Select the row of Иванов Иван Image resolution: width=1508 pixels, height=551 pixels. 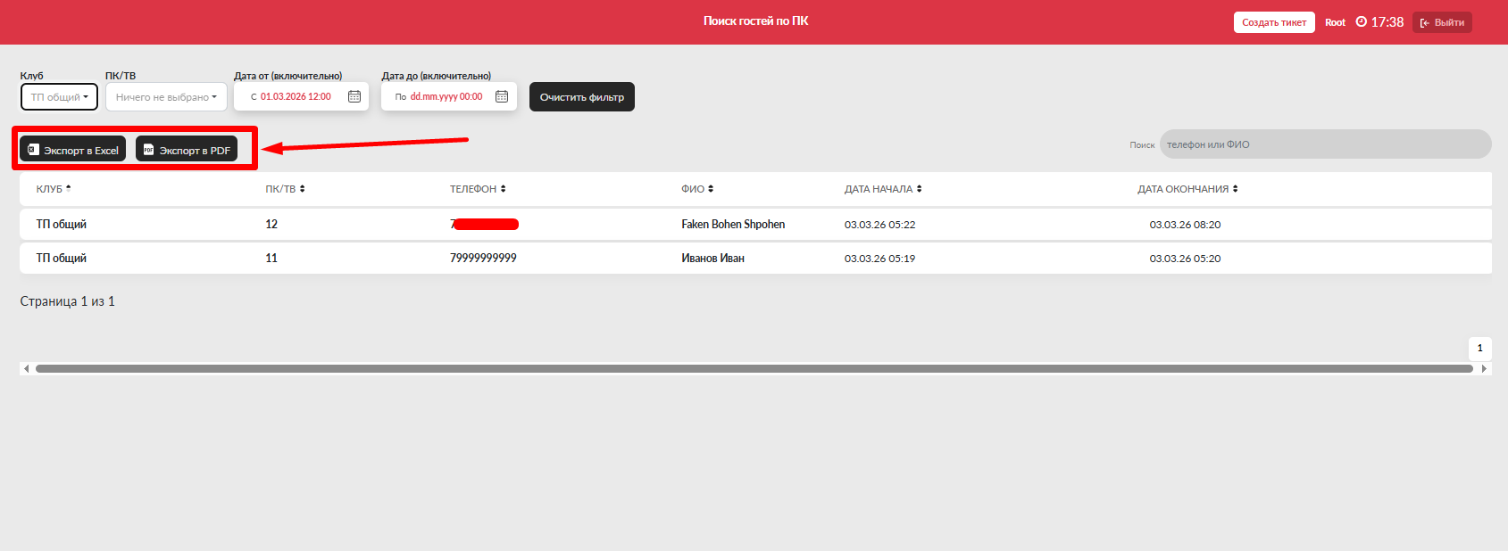click(x=755, y=258)
